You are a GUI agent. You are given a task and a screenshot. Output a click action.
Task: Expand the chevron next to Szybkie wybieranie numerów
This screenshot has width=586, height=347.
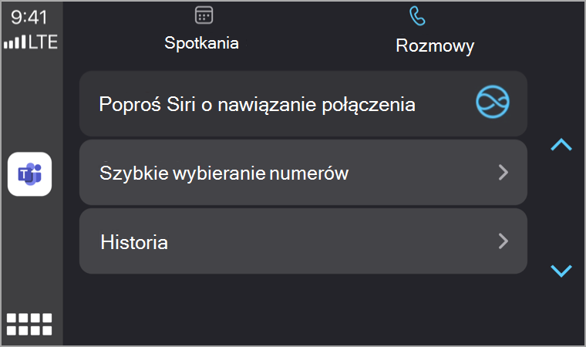tap(503, 173)
